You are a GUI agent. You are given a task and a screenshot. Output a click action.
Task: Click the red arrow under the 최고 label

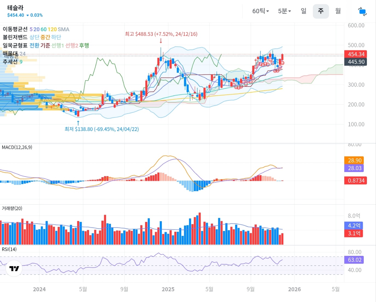(x=161, y=41)
